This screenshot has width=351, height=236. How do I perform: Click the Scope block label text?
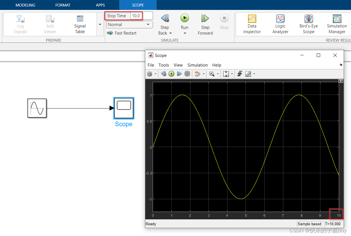(124, 124)
